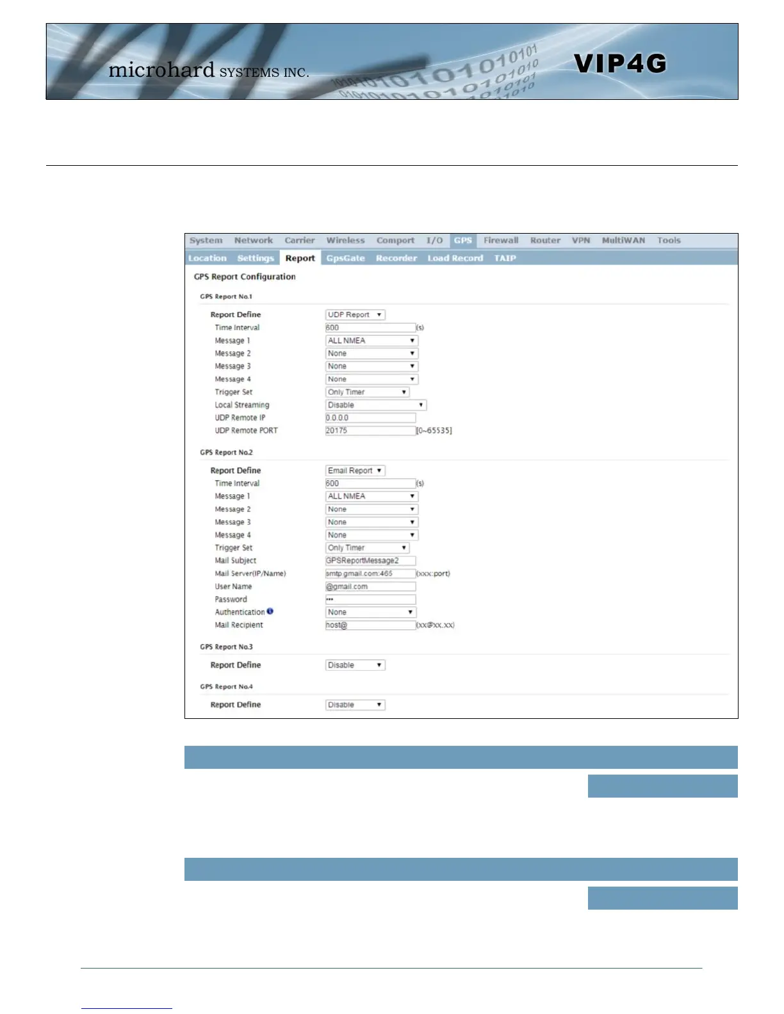The image size is (784, 1014).
Task: Switch to the Location submenu
Action: [207, 258]
